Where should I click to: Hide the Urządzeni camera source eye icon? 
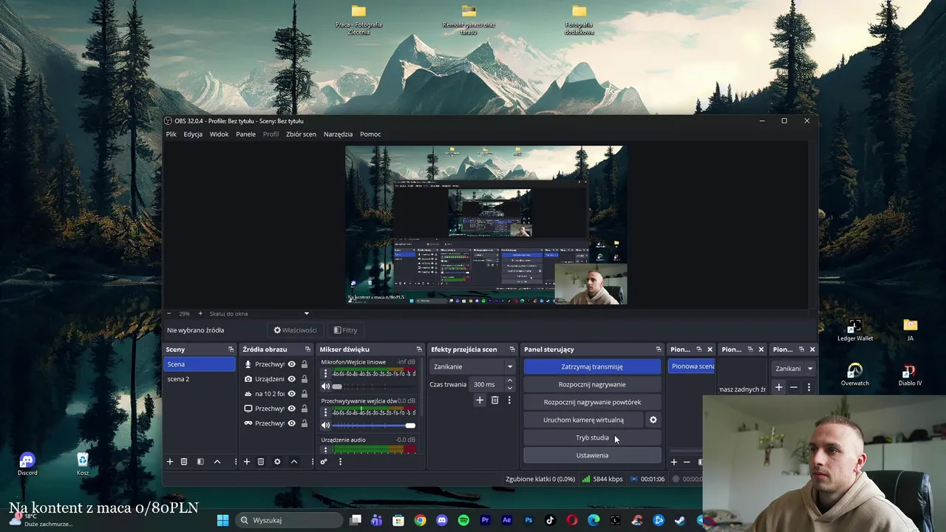[292, 379]
